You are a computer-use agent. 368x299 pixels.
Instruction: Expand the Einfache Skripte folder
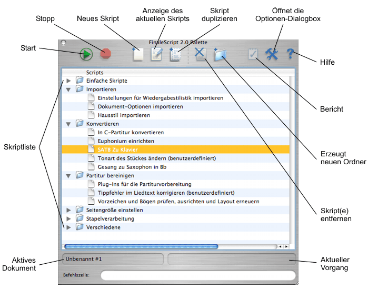click(68, 81)
